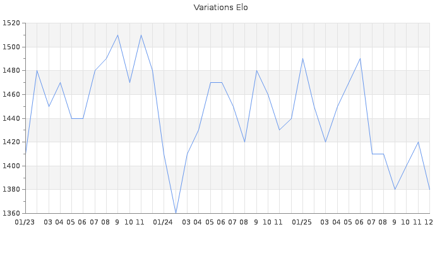Viewport: 442px width, 253px height.
Task: Select the 1380 y-axis tick label
Action: coord(11,190)
